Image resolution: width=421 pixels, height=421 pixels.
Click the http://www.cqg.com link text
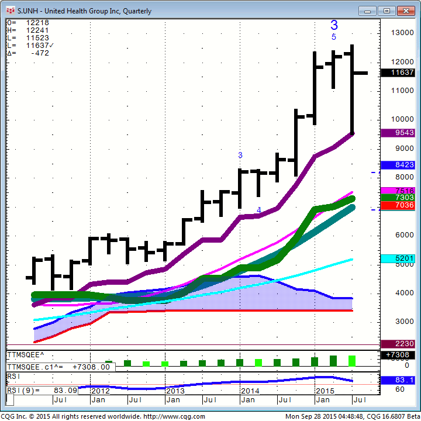click(x=174, y=416)
